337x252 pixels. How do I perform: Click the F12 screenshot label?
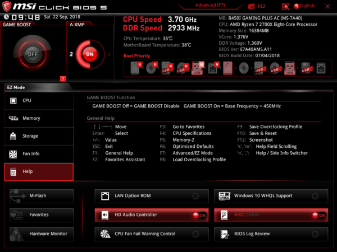click(261, 6)
